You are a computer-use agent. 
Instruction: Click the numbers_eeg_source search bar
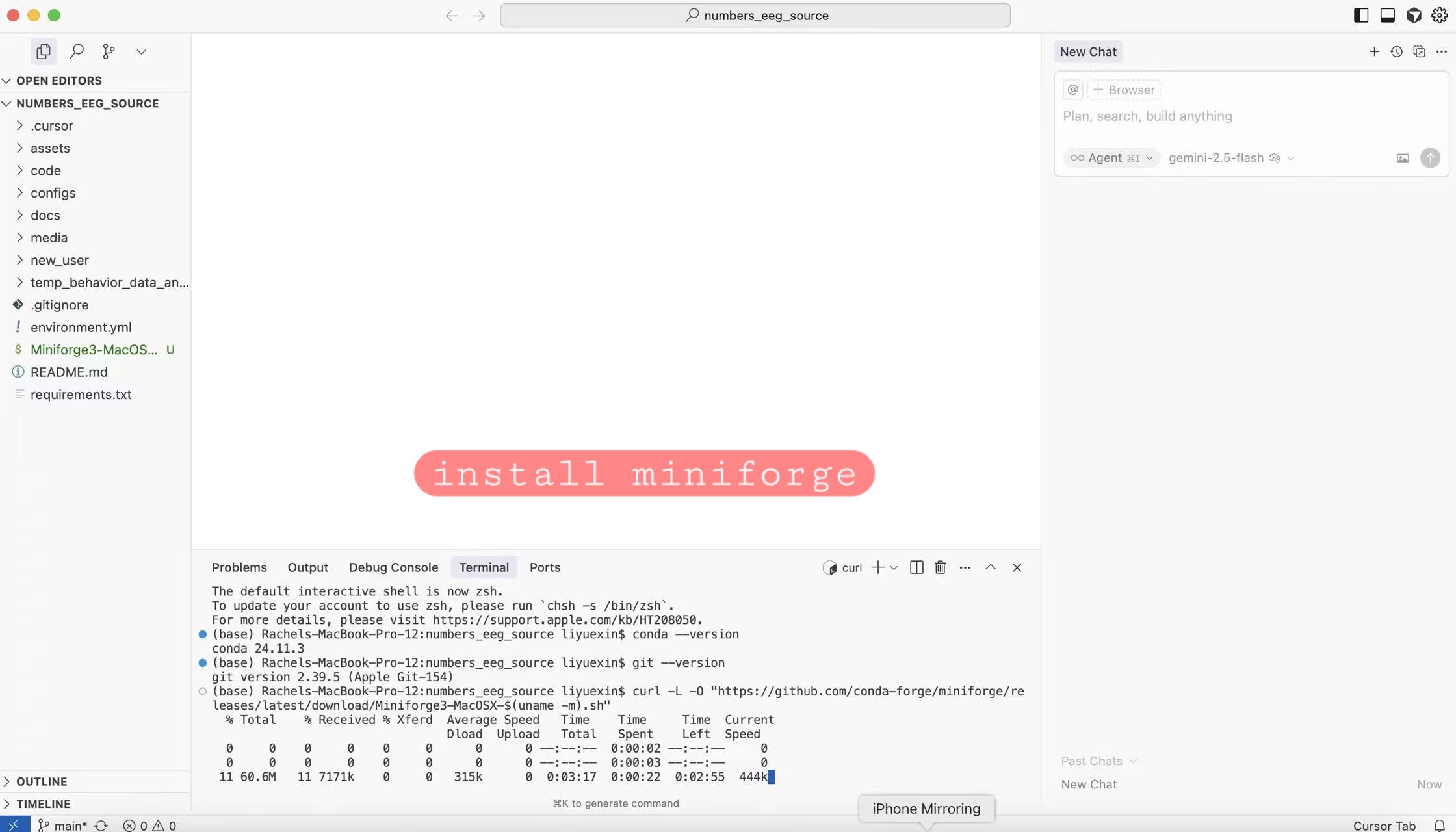pos(755,15)
